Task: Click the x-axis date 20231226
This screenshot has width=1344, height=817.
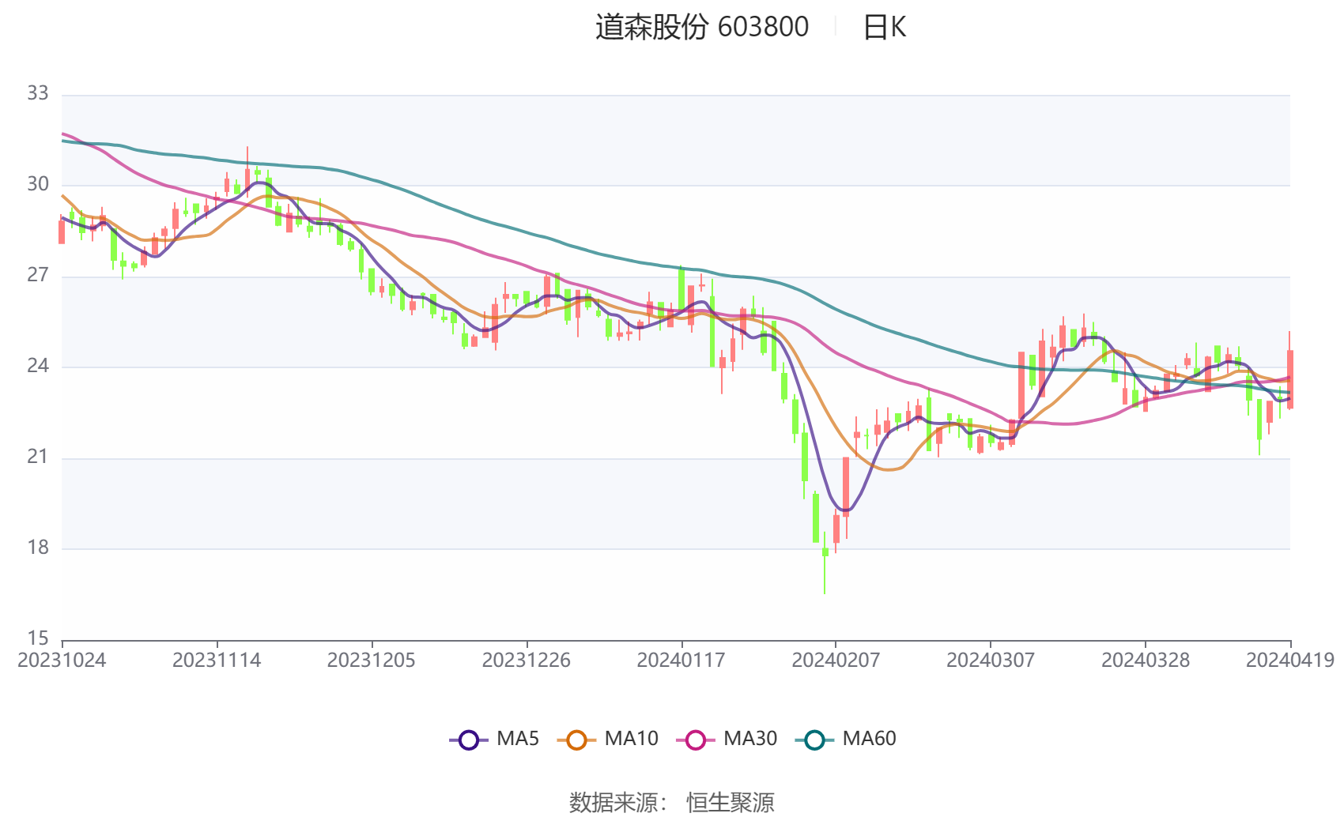Action: 527,661
